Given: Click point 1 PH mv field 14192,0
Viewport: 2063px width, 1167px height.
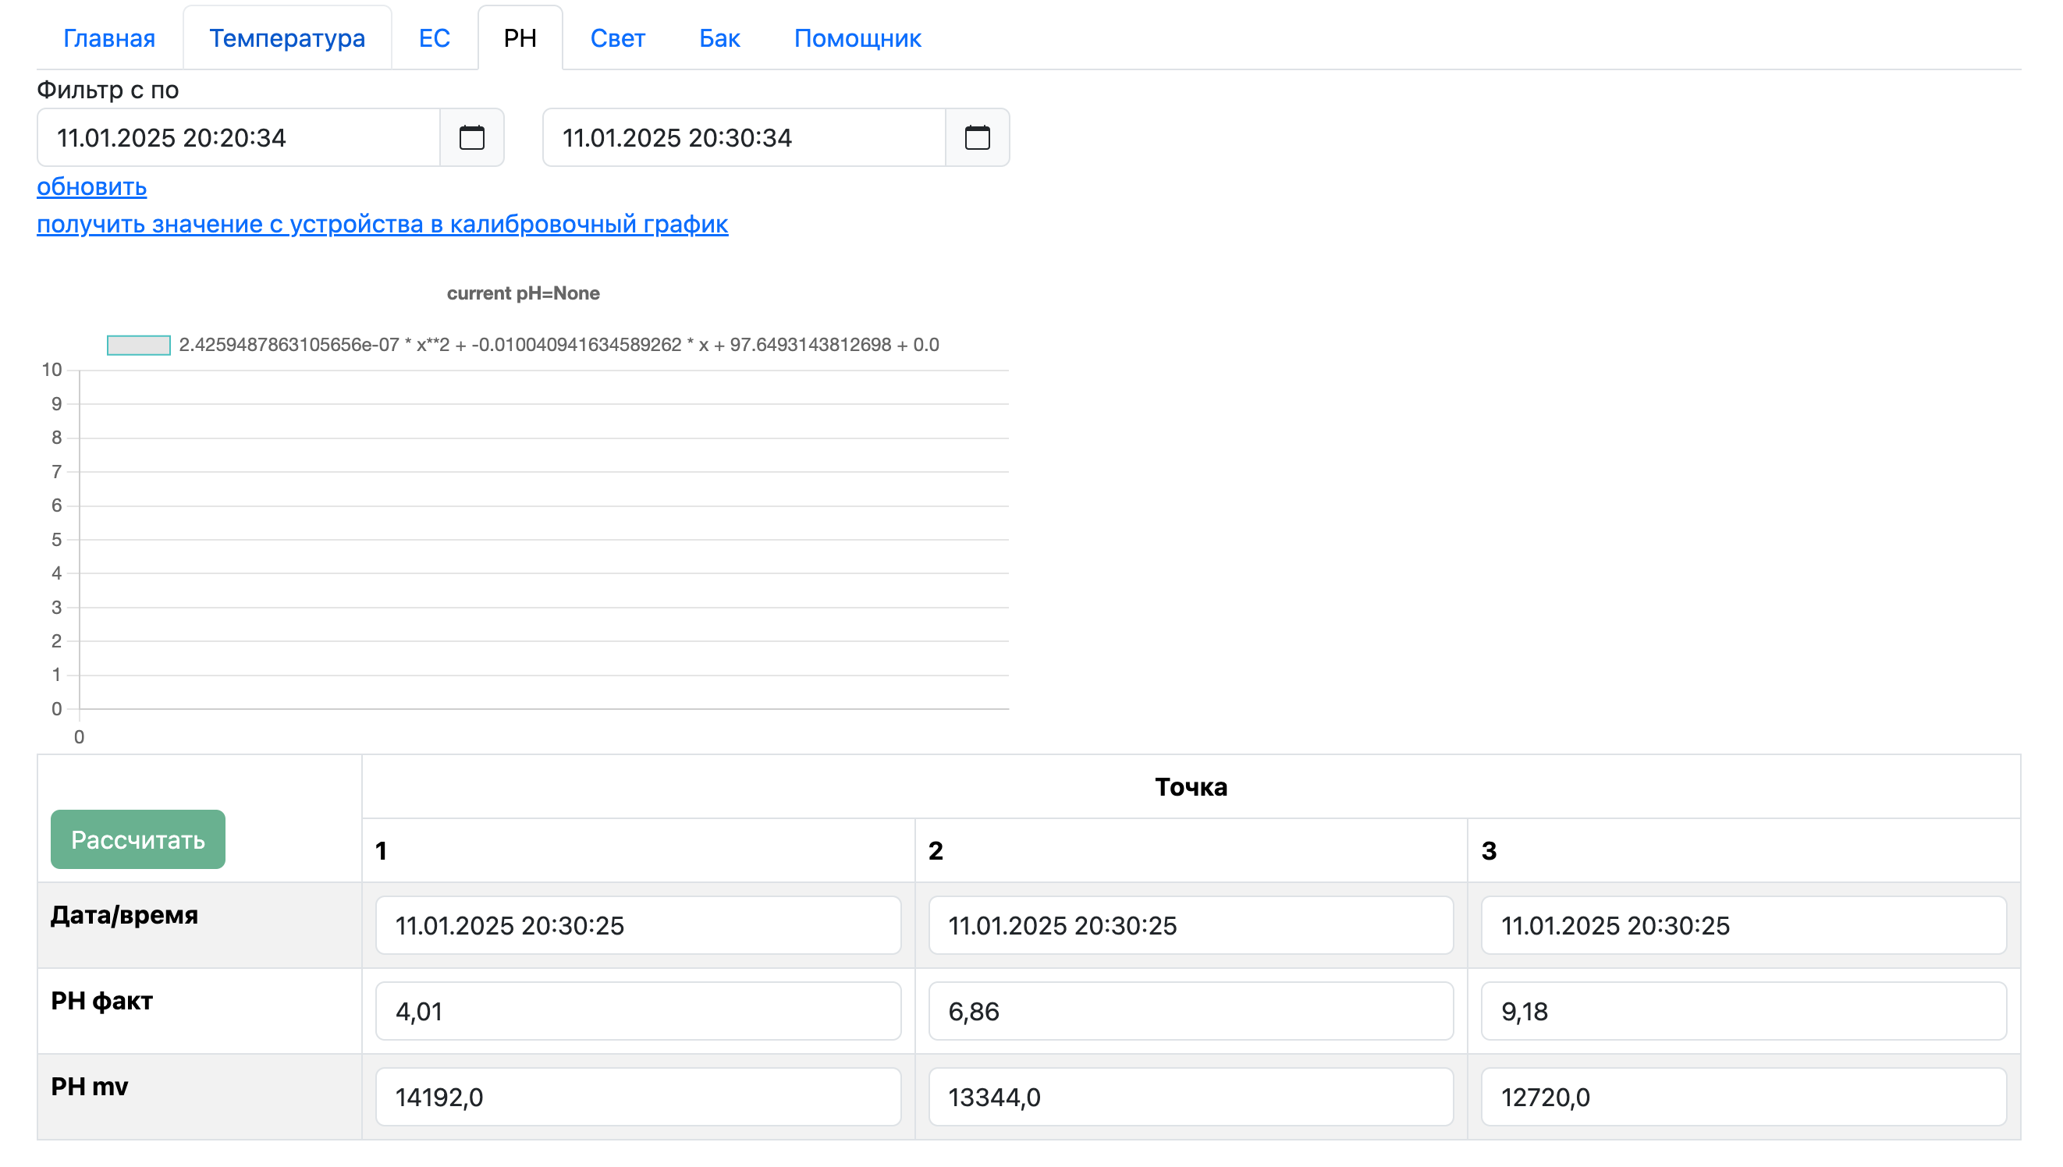Looking at the screenshot, I should point(638,1097).
